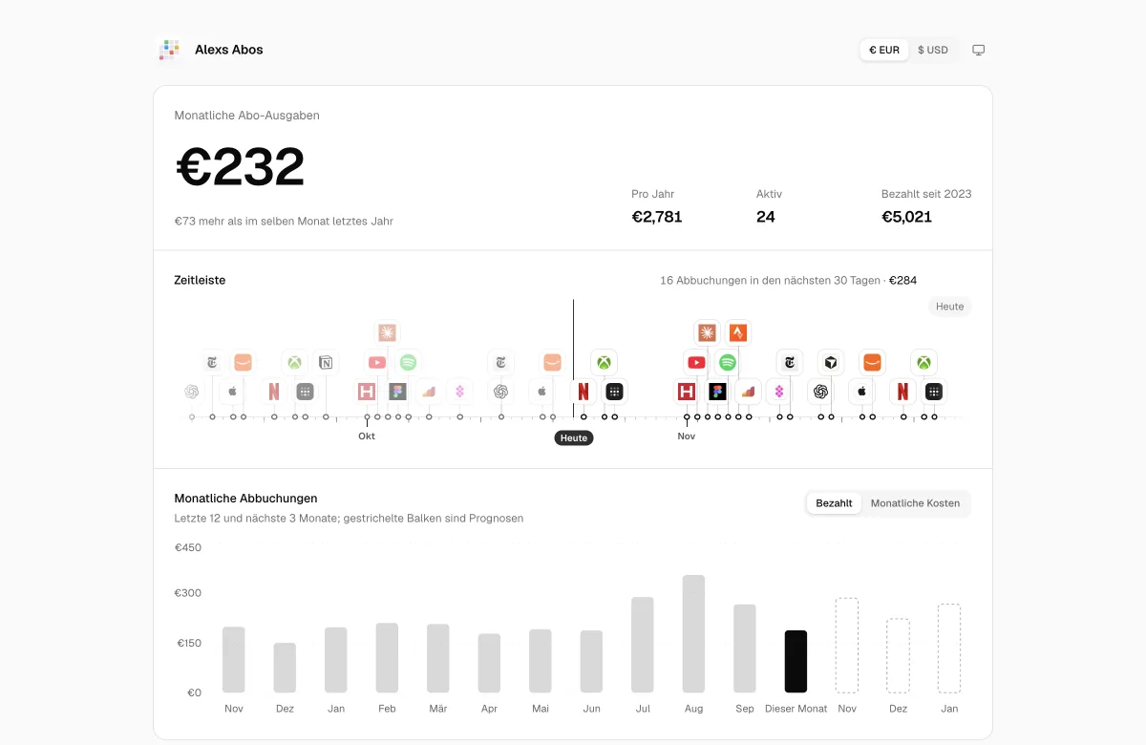Click the black Dieser Monat bar
This screenshot has height=745, width=1146.
(796, 661)
